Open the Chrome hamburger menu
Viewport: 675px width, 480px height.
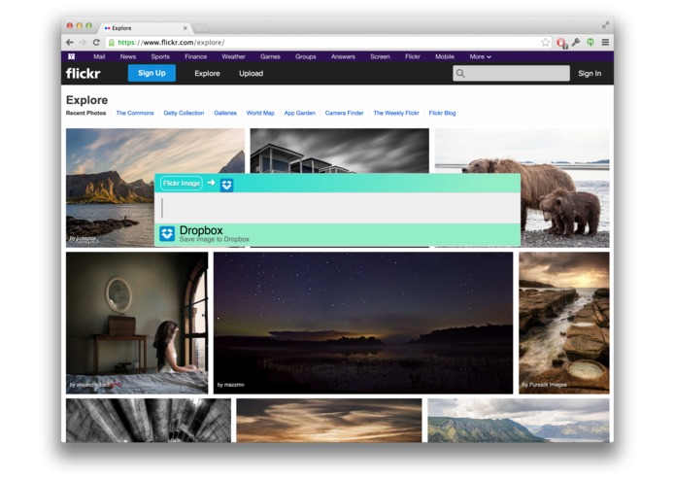605,42
